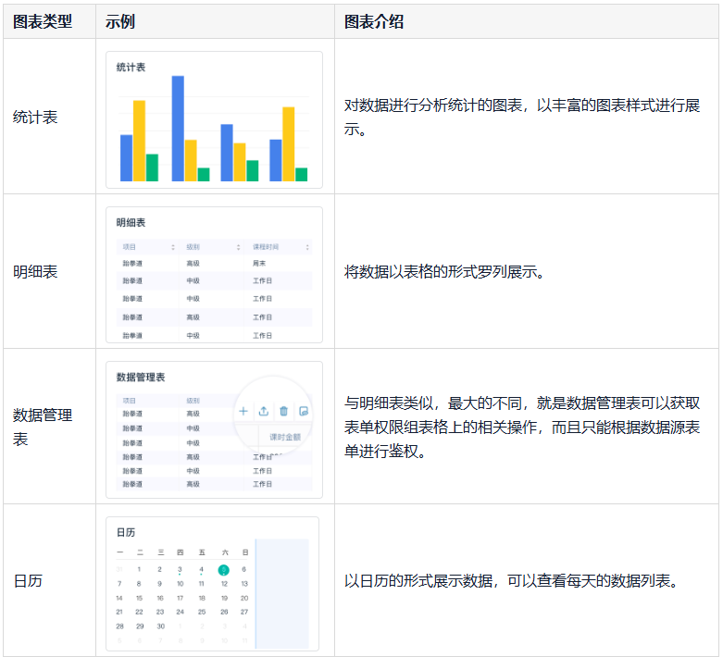The height and width of the screenshot is (657, 723).
Task: Click the 日历 label in the first column
Action: tap(28, 581)
